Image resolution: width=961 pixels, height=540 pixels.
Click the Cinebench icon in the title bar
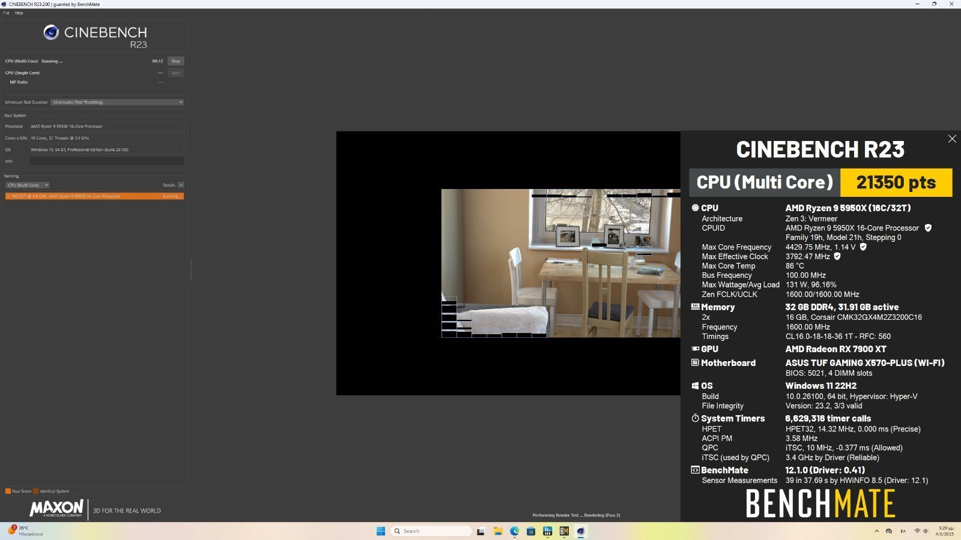point(4,4)
